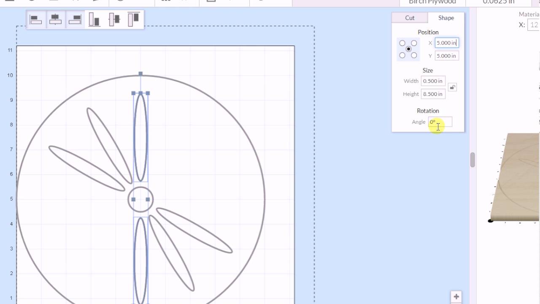
Task: Edit the Material X dimension field
Action: tap(534, 25)
